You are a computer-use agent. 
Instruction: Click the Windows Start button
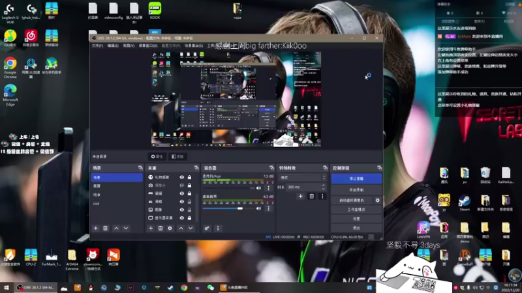(7, 288)
